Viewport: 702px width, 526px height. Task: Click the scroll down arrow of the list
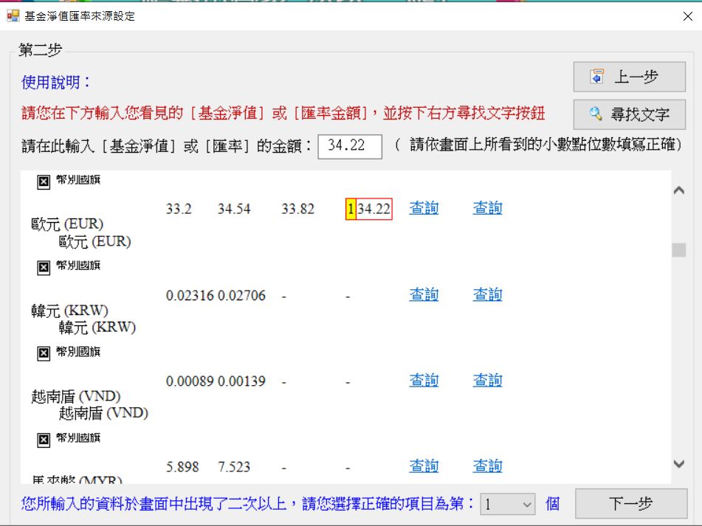click(678, 464)
